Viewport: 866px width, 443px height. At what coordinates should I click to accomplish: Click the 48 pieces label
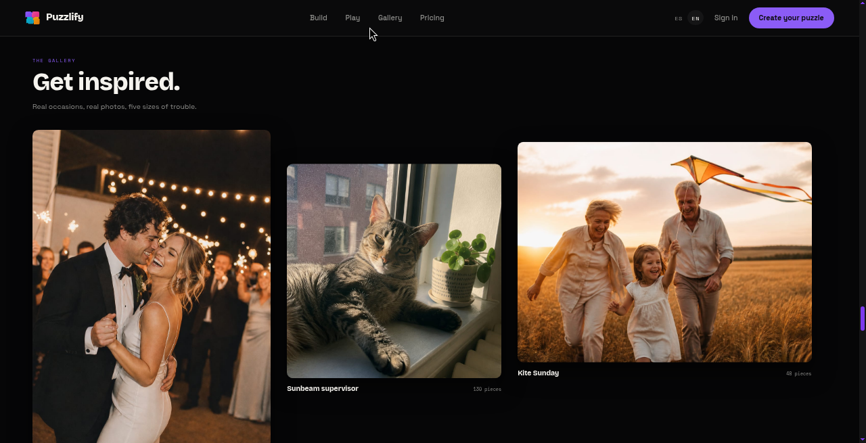tap(799, 373)
